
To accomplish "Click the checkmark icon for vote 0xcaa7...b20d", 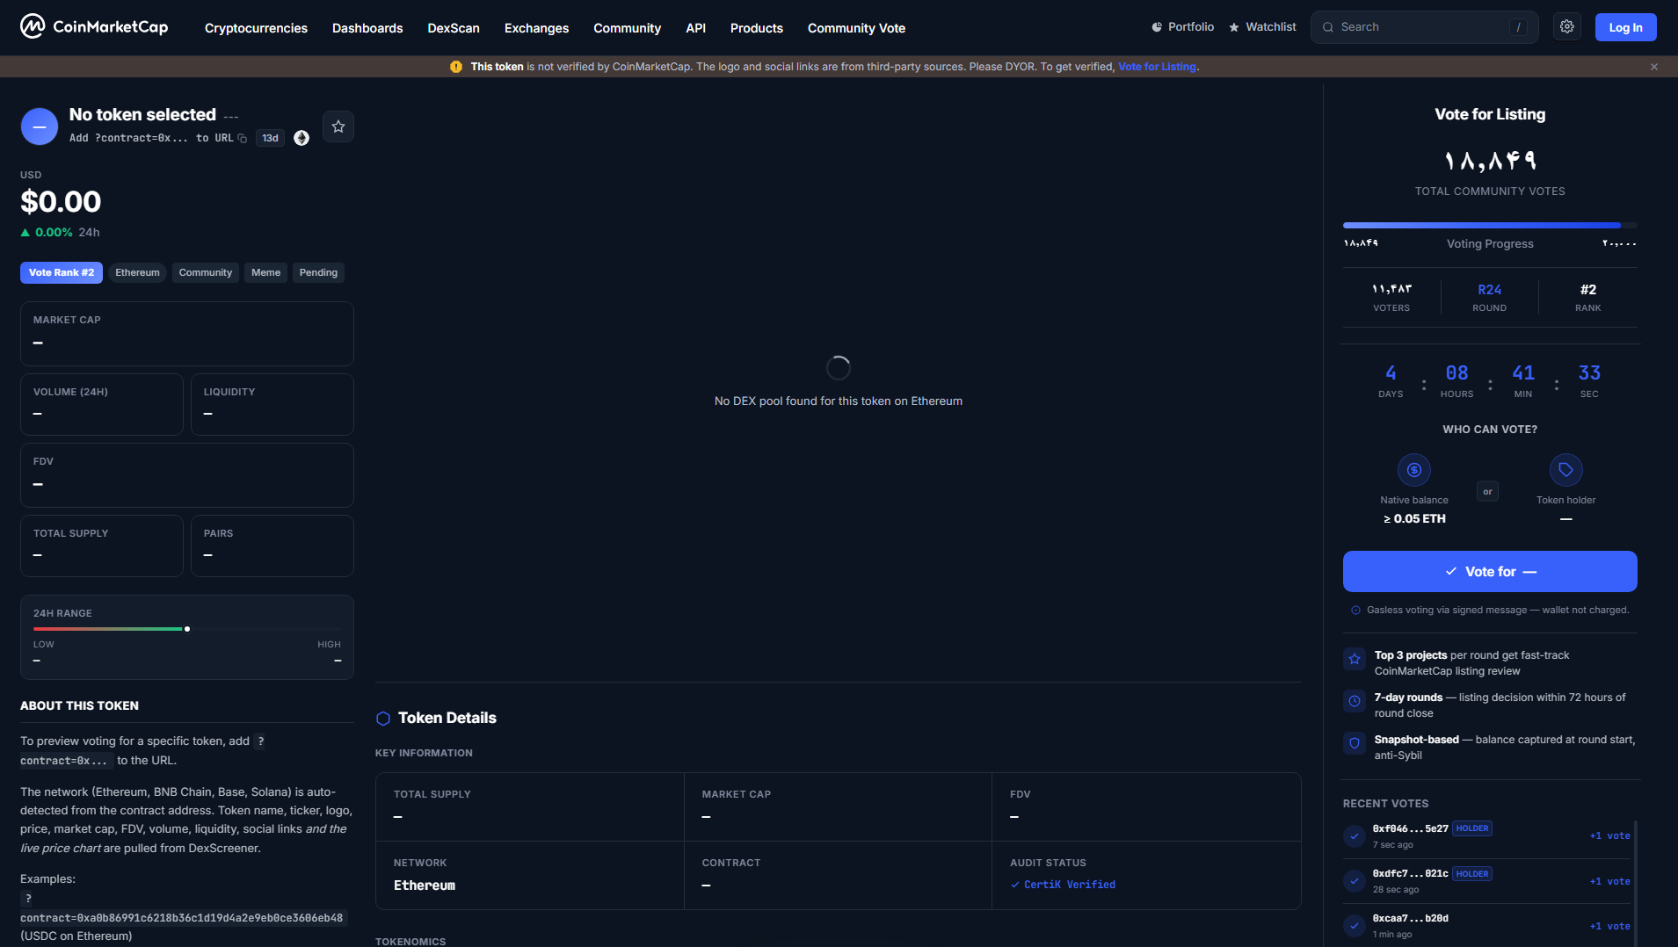I will (x=1355, y=926).
